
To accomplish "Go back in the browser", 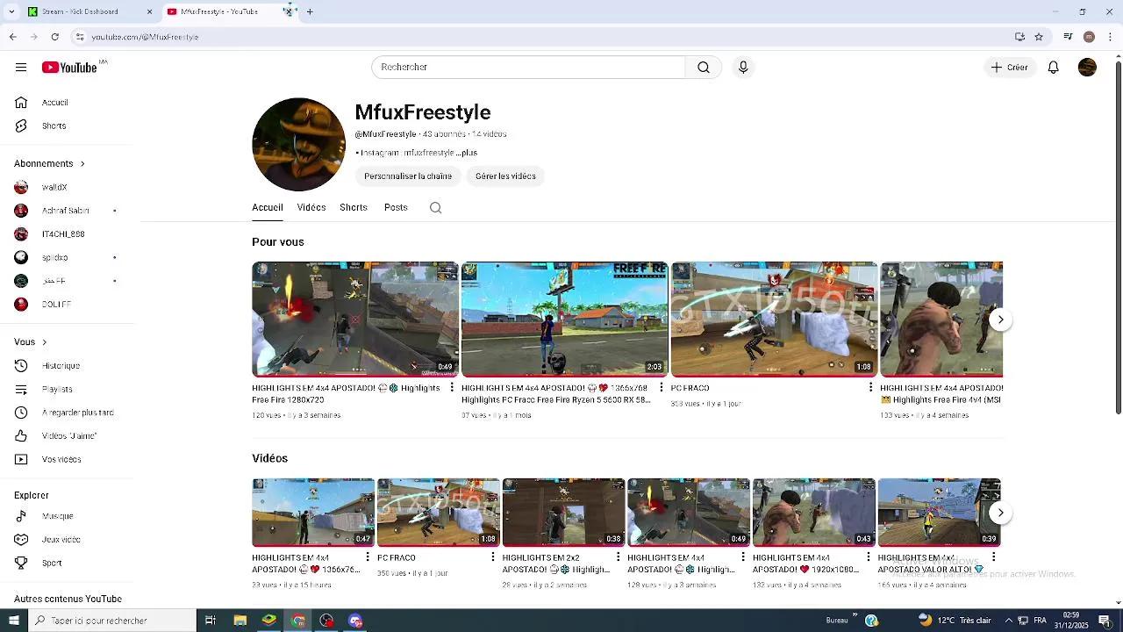I will point(12,37).
